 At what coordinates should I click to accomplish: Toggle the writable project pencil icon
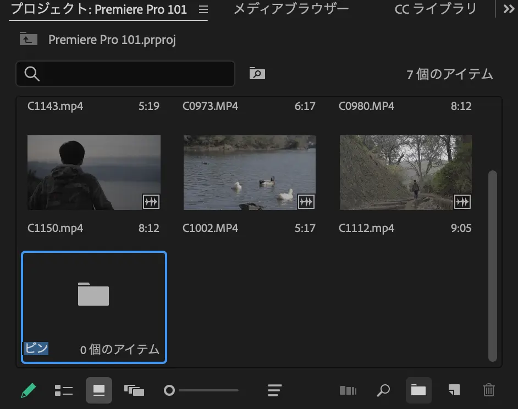click(x=29, y=390)
